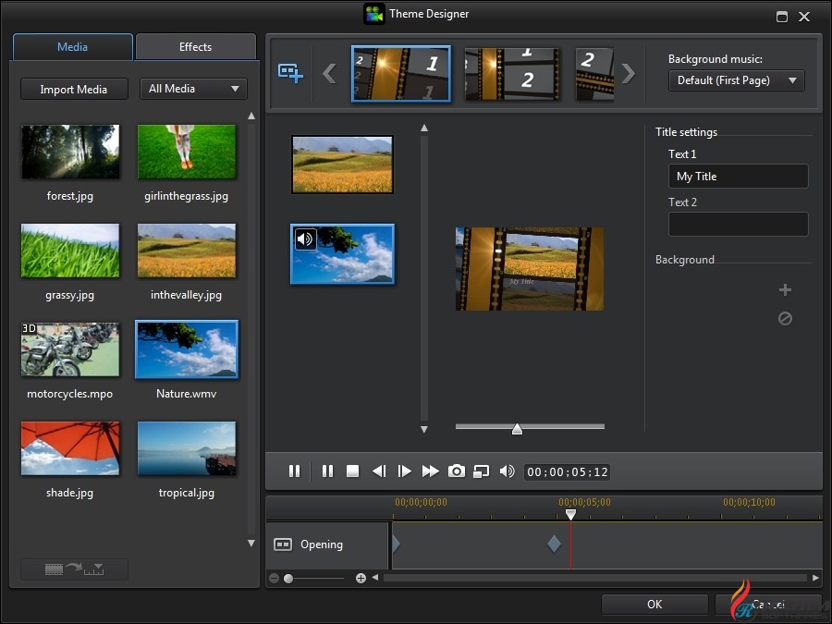Click the slider handle below the preview
832x624 pixels.
coord(517,428)
